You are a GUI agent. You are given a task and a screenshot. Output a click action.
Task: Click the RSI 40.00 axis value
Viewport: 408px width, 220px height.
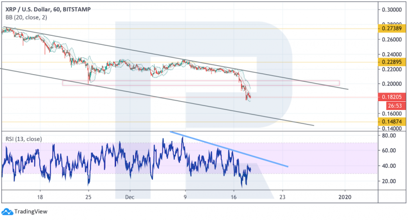[389, 166]
